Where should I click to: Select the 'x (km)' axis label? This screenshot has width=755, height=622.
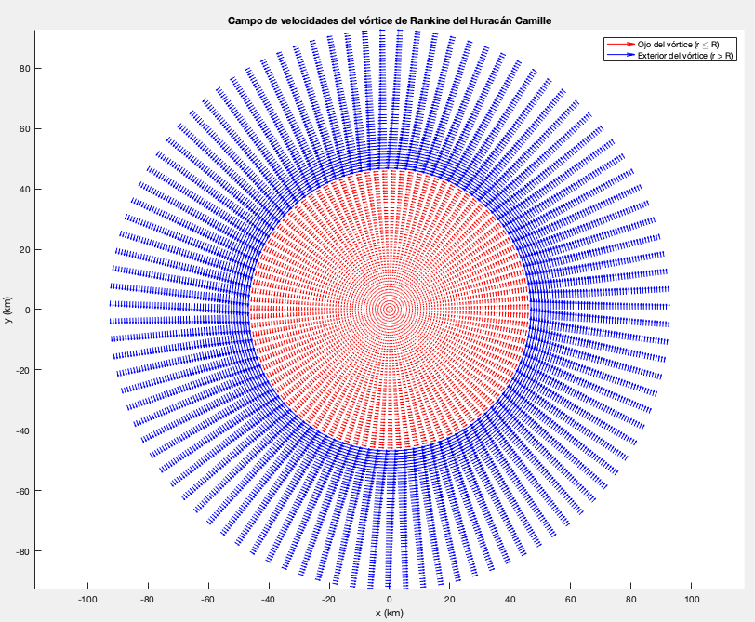tap(389, 613)
